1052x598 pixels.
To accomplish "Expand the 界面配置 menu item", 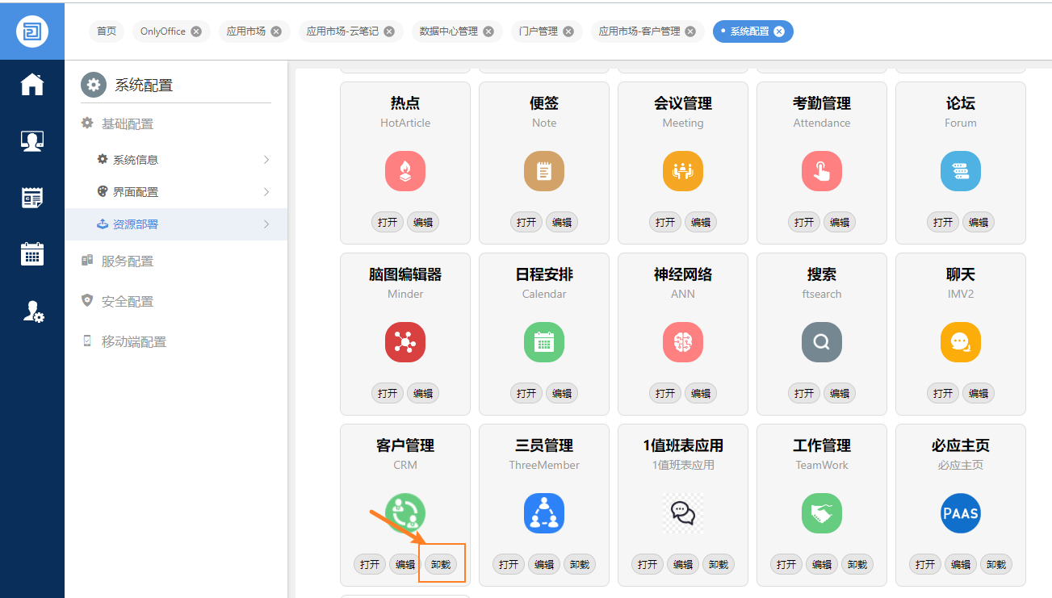I will (184, 192).
